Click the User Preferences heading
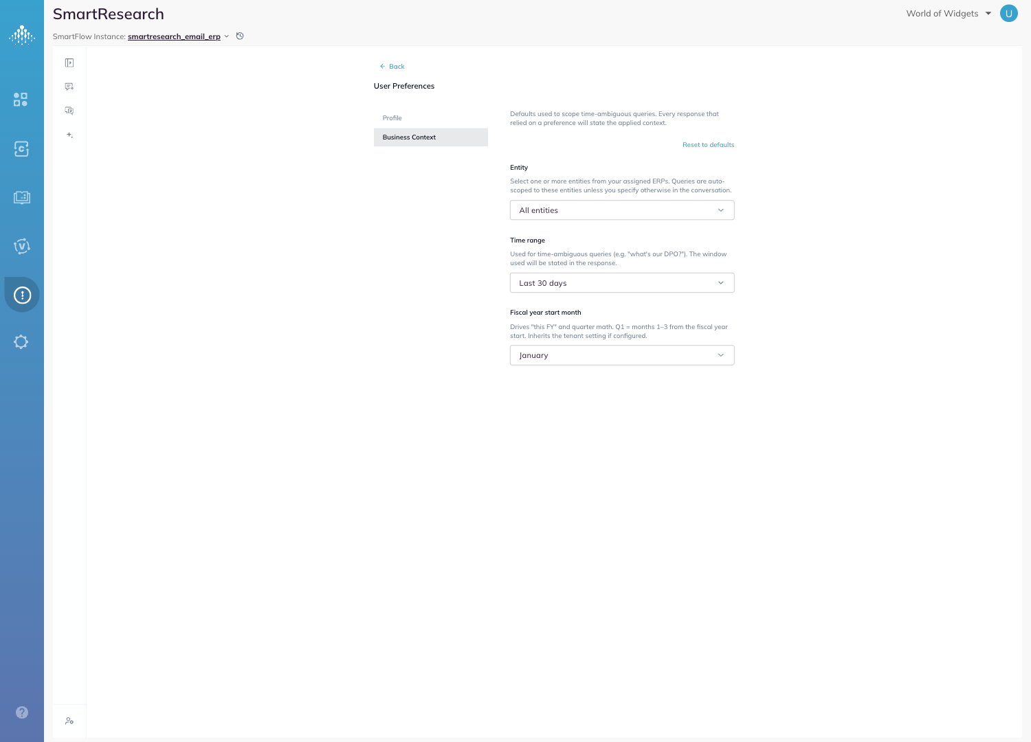The image size is (1031, 742). point(404,86)
